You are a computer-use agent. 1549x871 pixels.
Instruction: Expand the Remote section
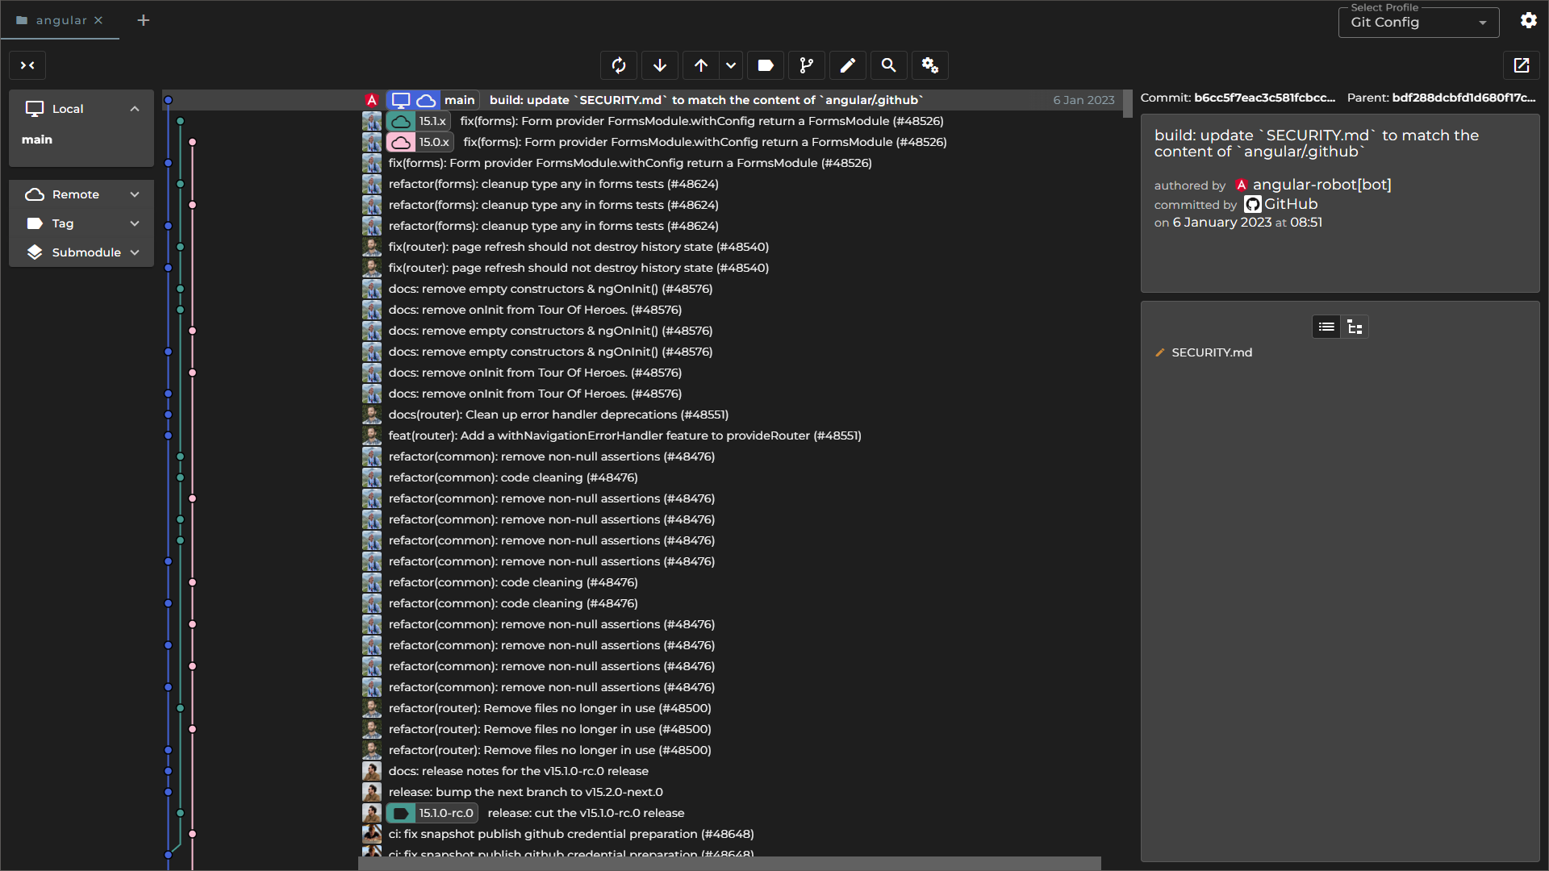(135, 194)
